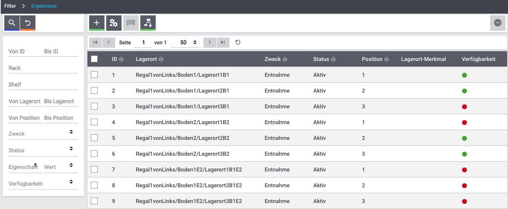Click the barcode toolbar icon
The width and height of the screenshot is (508, 209).
[x=131, y=23]
